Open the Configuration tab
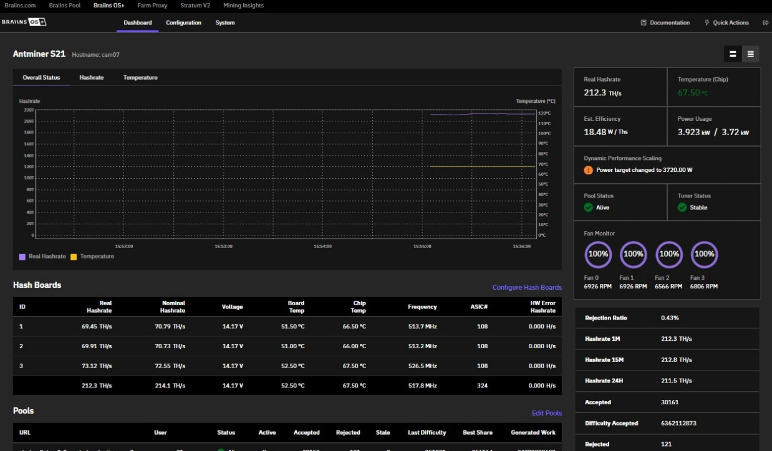Screen dimensions: 772x451 (183, 22)
